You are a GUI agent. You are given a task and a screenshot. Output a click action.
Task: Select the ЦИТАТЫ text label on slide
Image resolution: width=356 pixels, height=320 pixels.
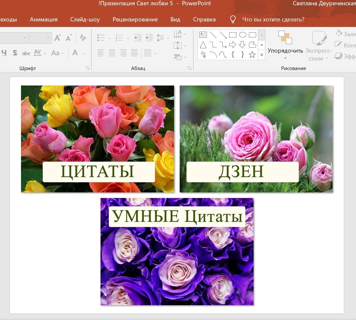(99, 172)
